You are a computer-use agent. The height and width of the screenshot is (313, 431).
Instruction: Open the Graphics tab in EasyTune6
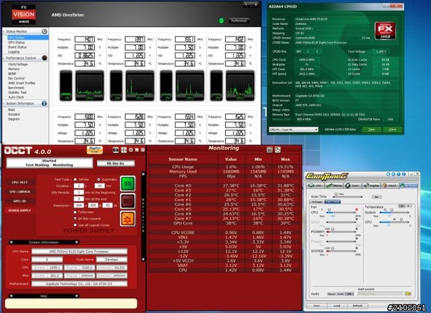[372, 186]
